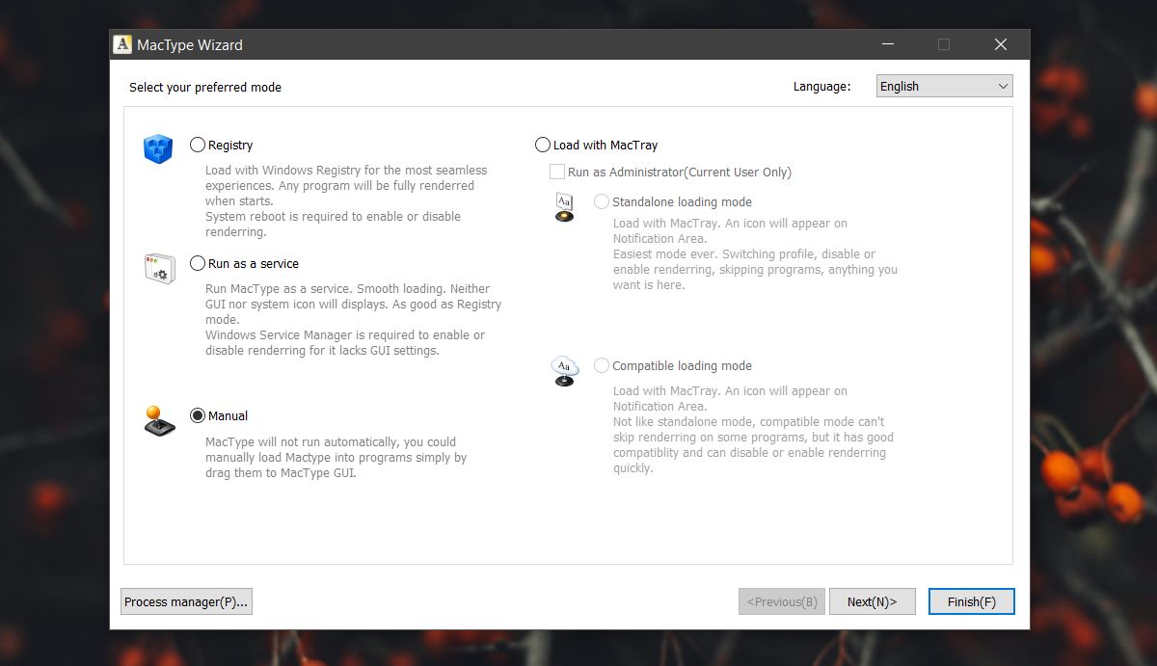Select the Registry radio button
The height and width of the screenshot is (666, 1157).
click(198, 145)
